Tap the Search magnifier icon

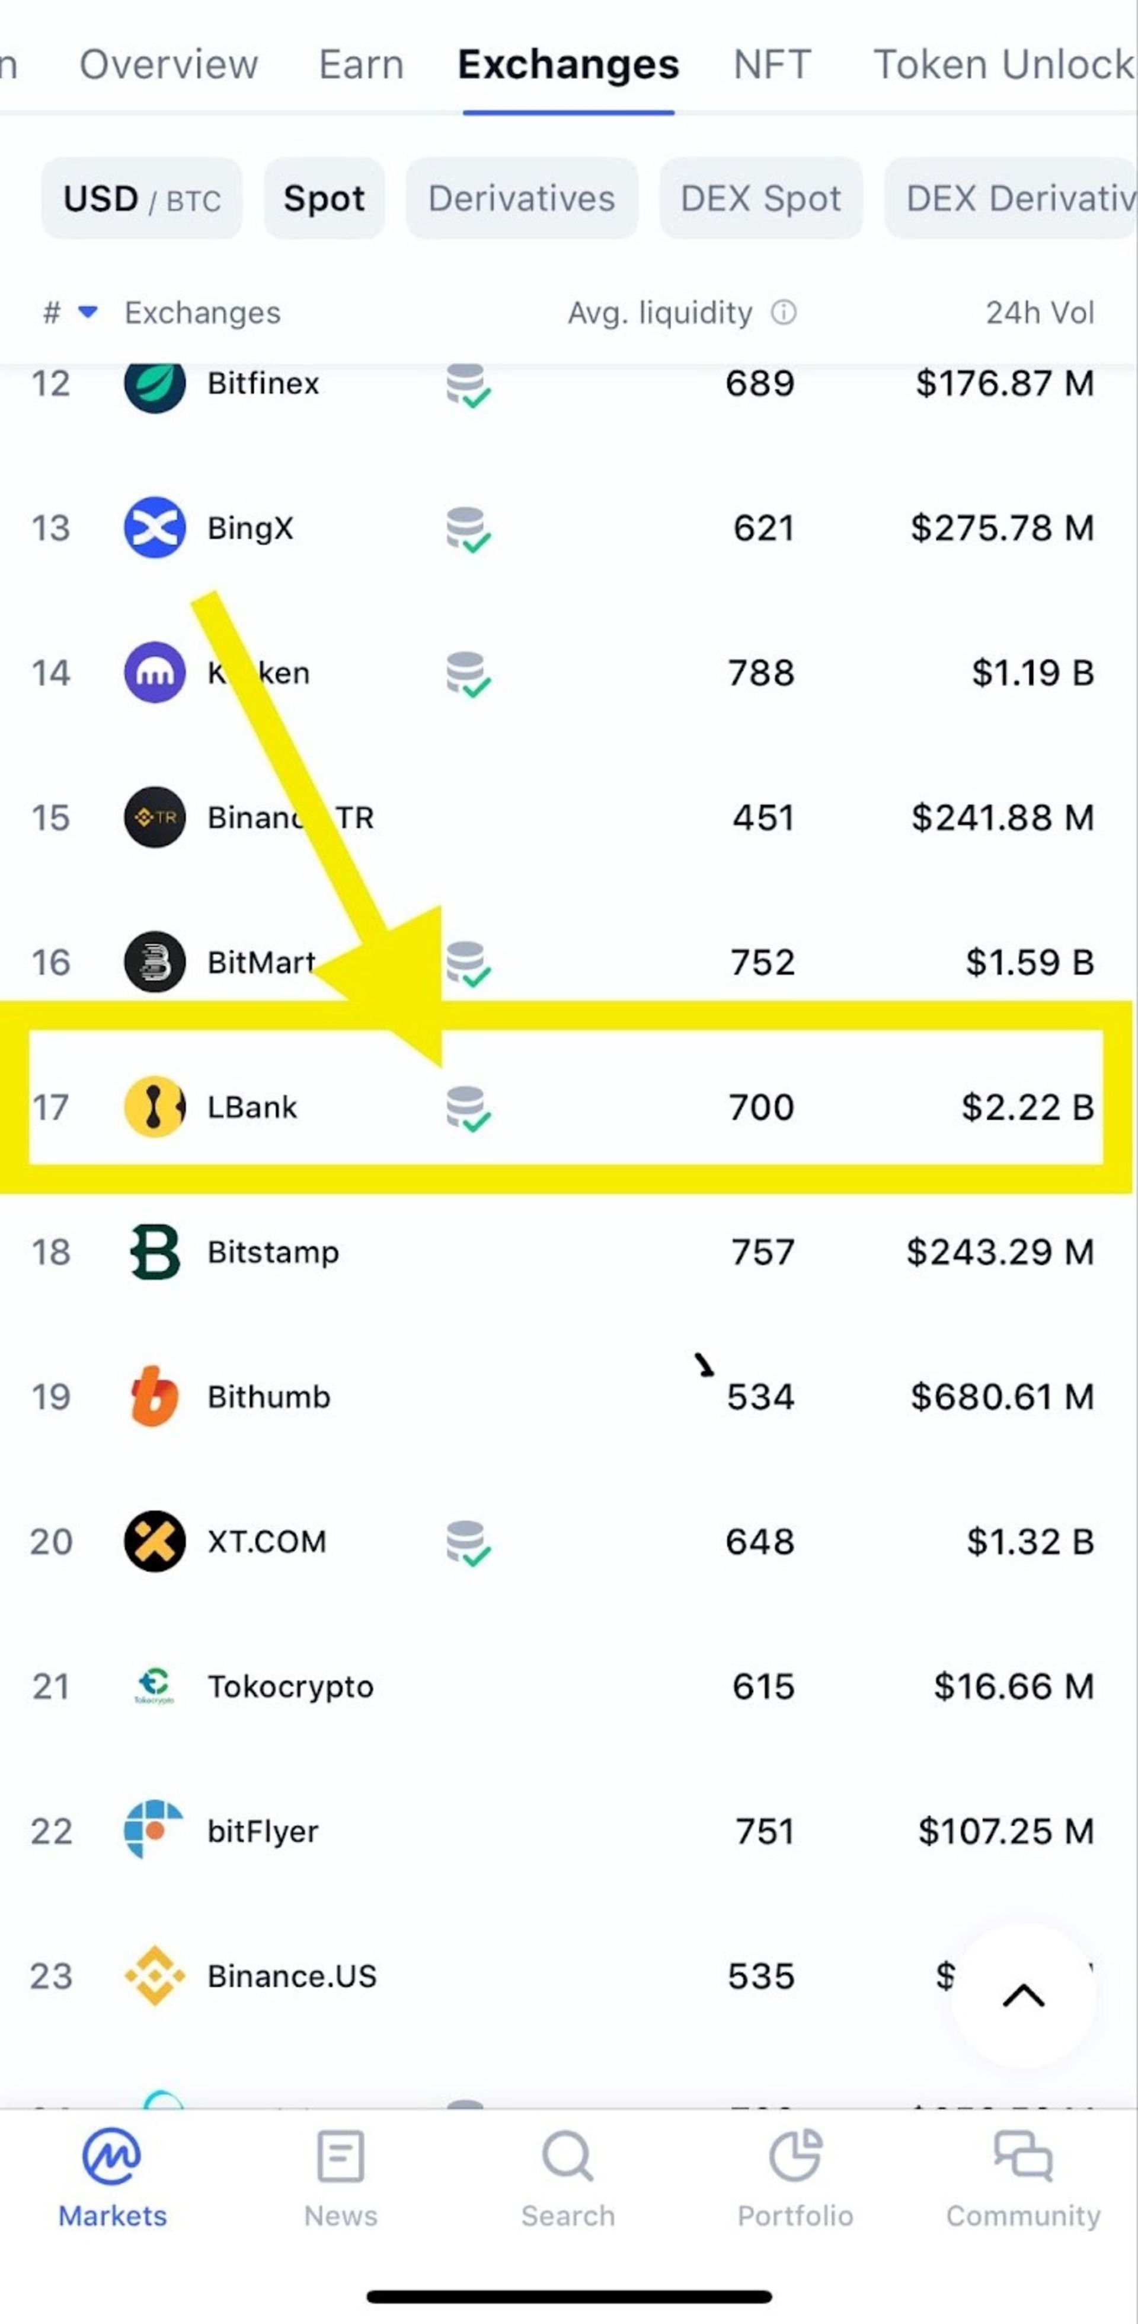tap(567, 2157)
